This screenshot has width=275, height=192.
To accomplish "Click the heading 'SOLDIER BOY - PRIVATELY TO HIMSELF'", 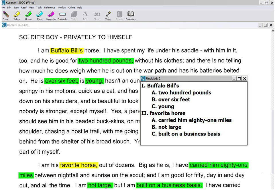I will click(x=76, y=37).
